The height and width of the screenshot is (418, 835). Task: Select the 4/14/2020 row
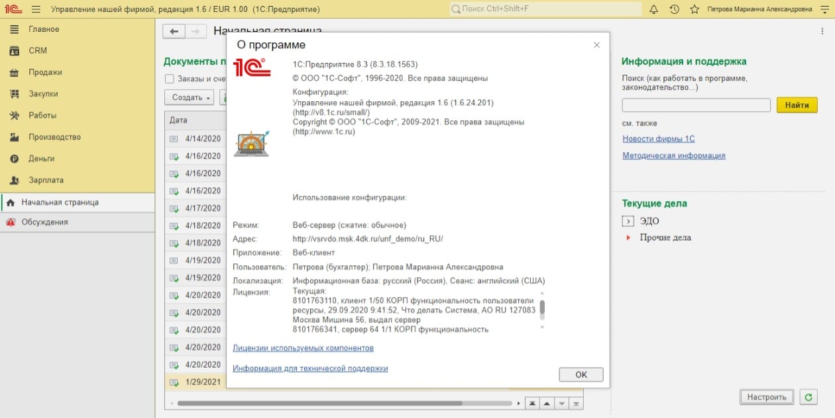(195, 139)
